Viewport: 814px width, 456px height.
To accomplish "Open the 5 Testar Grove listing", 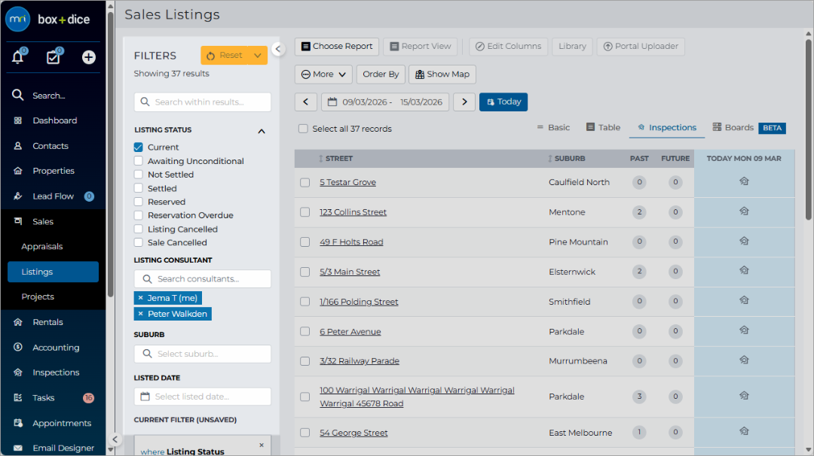I will click(347, 182).
